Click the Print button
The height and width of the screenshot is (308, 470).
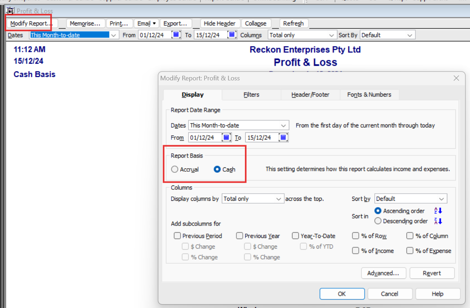(x=119, y=23)
